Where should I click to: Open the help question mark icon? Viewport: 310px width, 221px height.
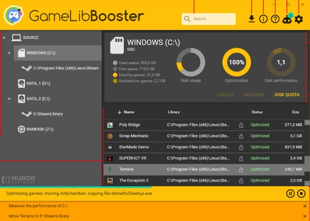coord(275,19)
